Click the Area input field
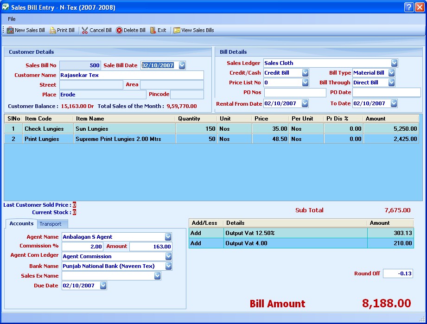The width and height of the screenshot is (427, 324). [172, 85]
